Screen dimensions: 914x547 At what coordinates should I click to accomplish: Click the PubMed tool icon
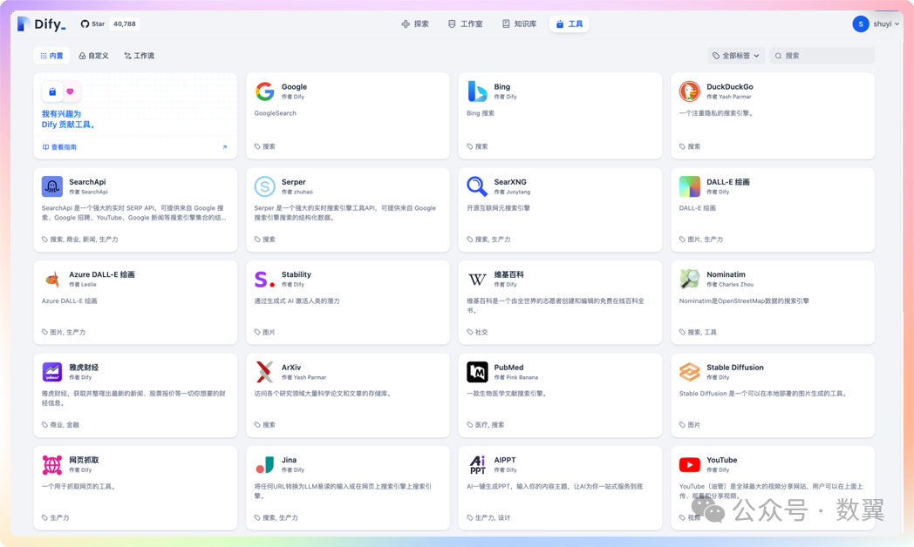pyautogui.click(x=477, y=372)
